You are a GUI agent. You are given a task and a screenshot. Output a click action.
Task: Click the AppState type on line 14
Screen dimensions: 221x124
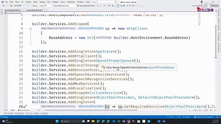click(104, 51)
